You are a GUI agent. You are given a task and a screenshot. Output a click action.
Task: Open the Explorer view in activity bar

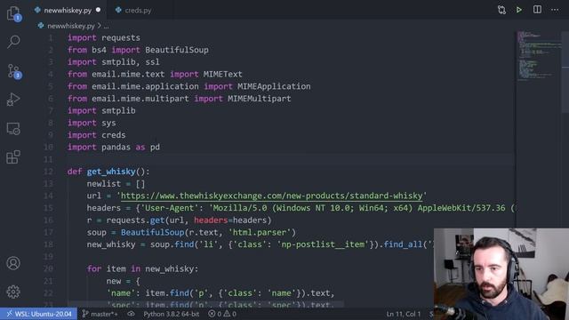click(x=13, y=14)
